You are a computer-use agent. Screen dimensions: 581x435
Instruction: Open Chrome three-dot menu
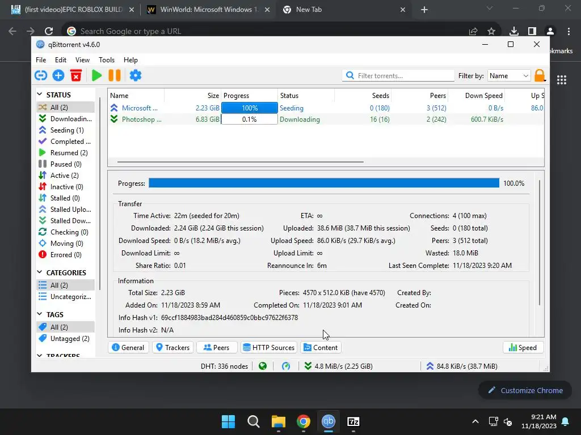(569, 31)
